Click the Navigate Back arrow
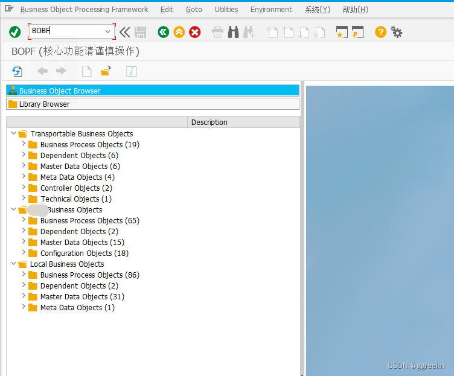 42,71
